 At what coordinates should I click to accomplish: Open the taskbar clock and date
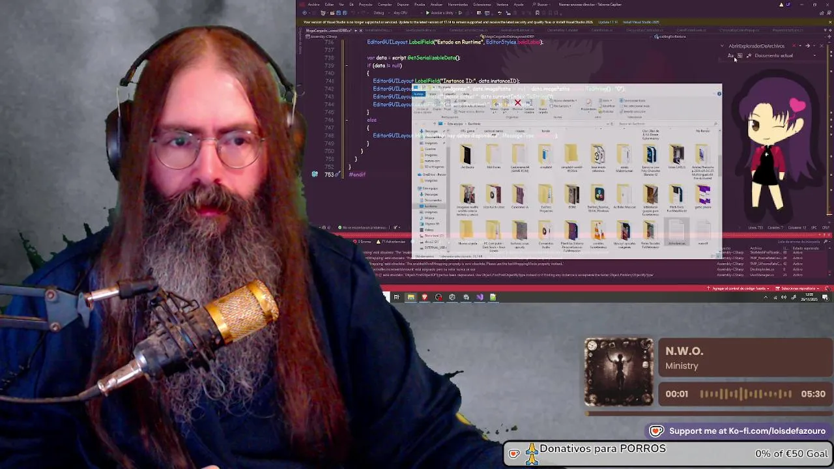click(x=809, y=297)
